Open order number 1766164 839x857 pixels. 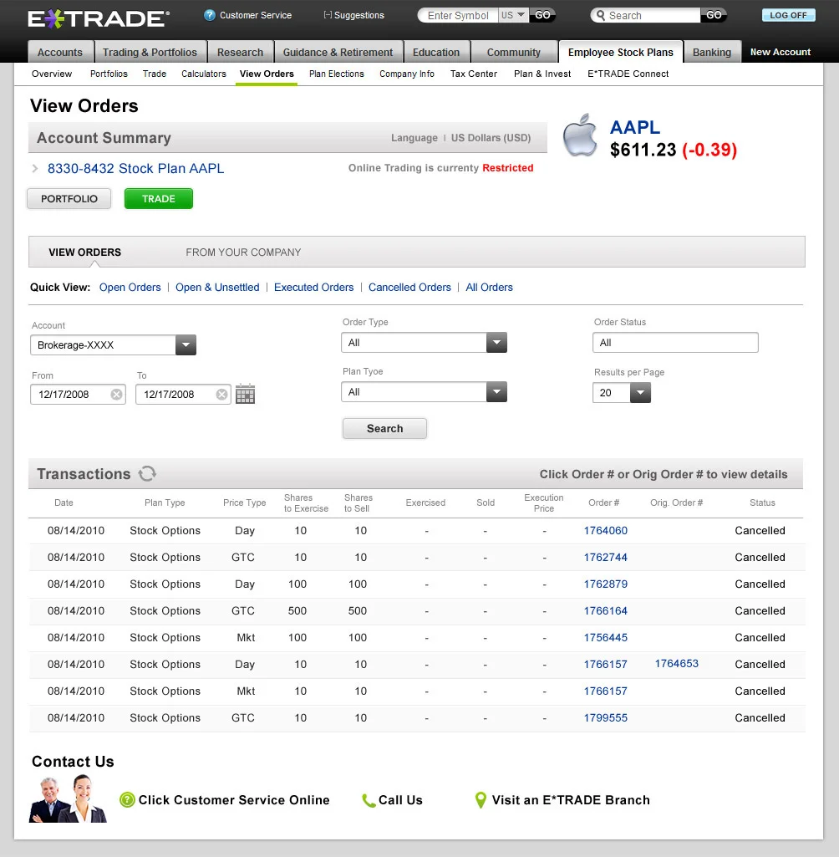click(x=606, y=611)
